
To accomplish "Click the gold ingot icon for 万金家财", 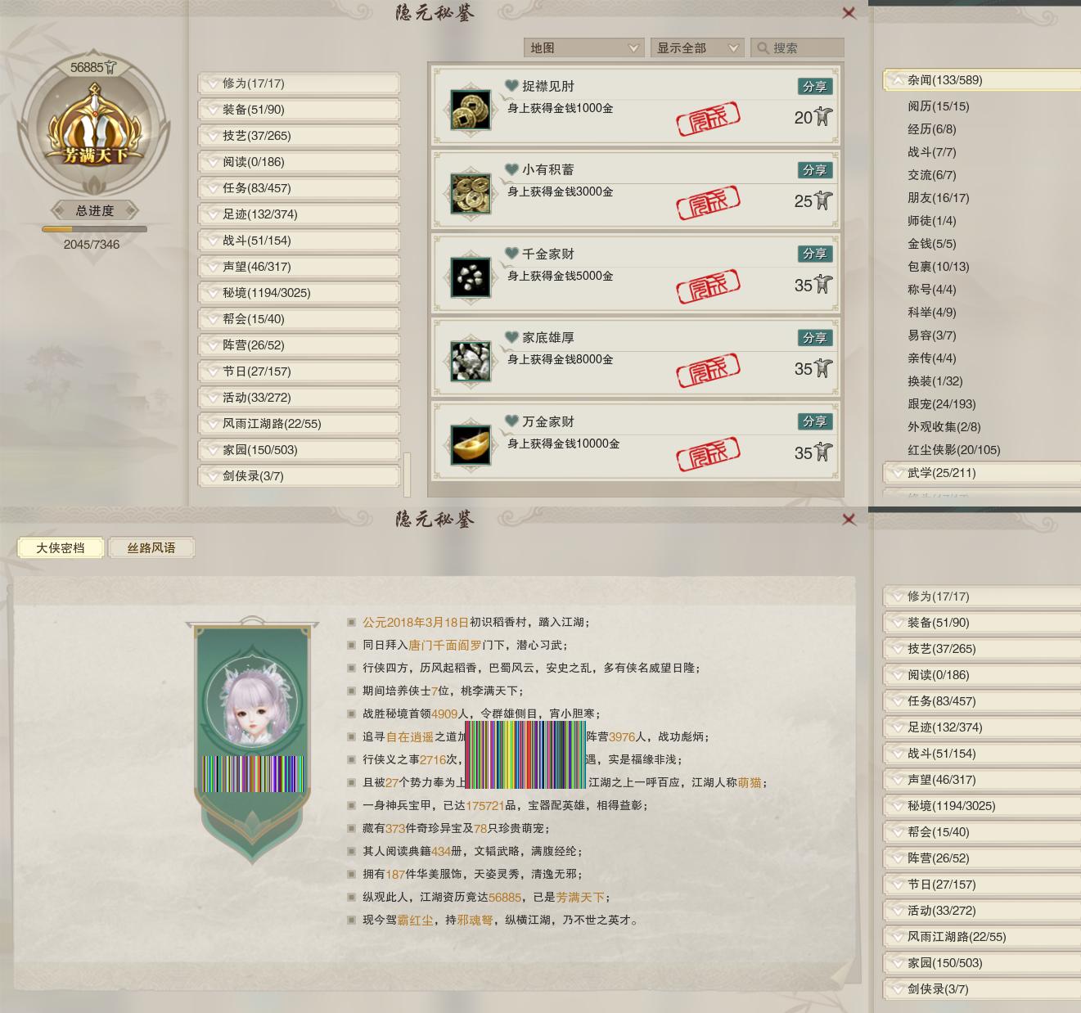I will [x=471, y=445].
